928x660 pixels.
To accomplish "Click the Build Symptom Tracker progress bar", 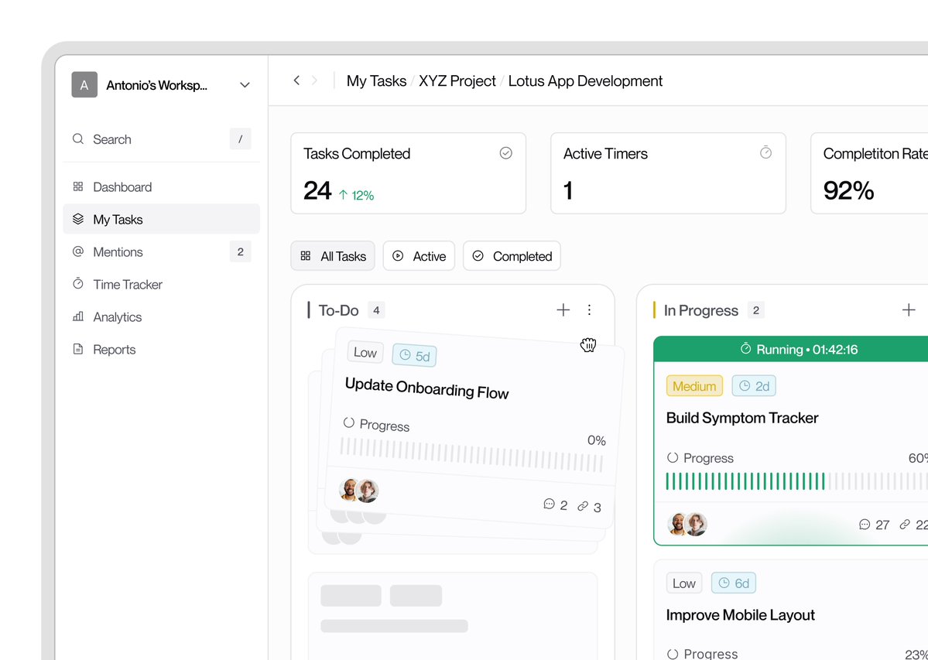I will [797, 481].
